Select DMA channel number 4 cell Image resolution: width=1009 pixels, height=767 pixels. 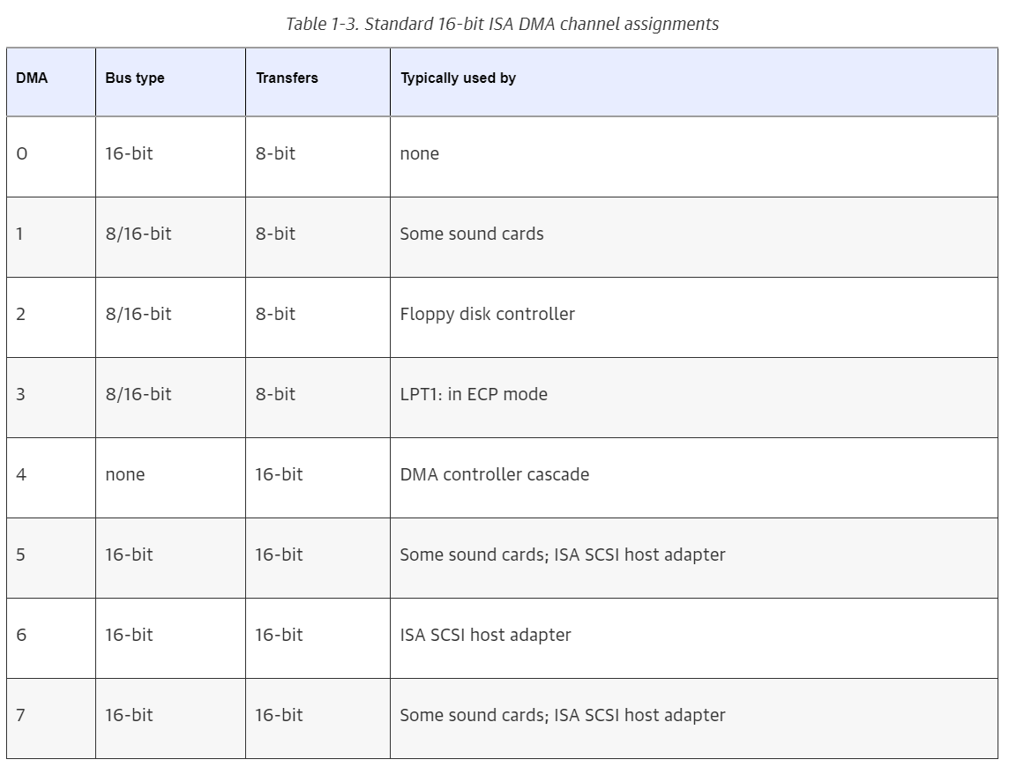click(x=51, y=478)
